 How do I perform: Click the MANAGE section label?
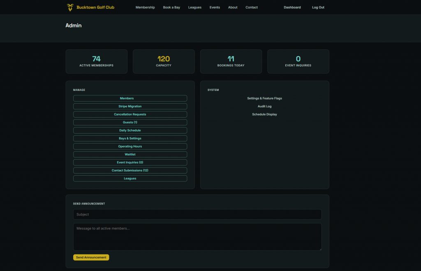coord(79,90)
